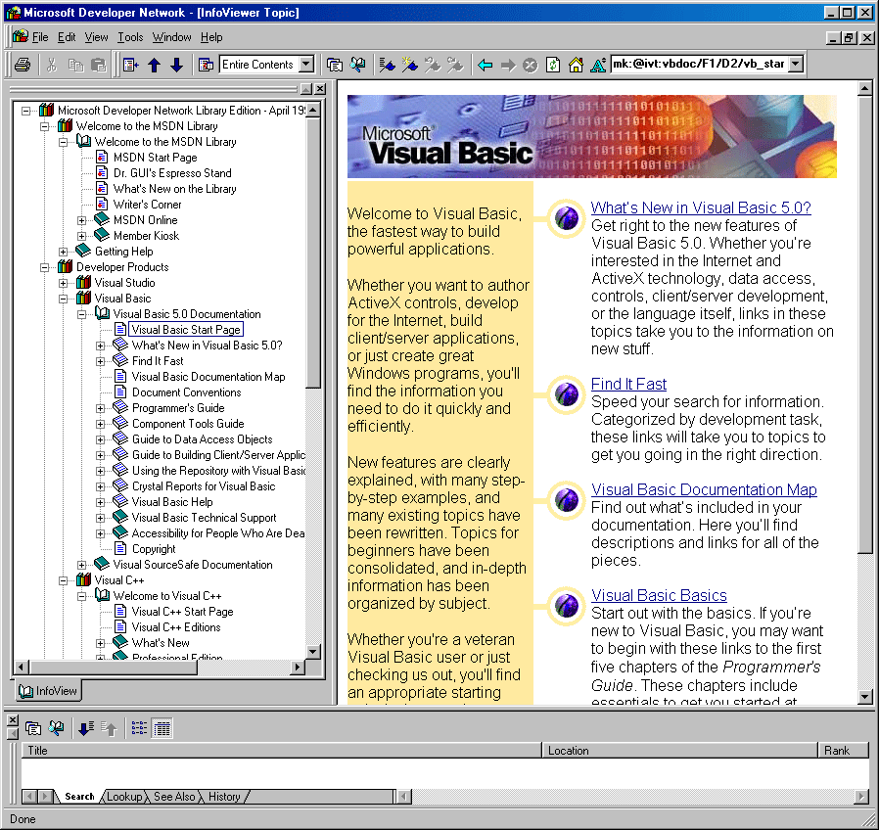Open the View menu
This screenshot has width=879, height=830.
click(x=97, y=37)
